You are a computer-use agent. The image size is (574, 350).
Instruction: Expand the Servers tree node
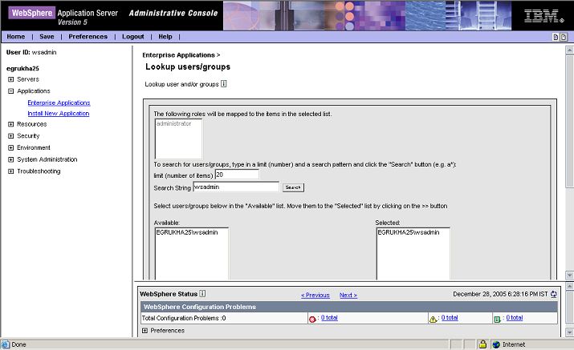click(x=11, y=79)
